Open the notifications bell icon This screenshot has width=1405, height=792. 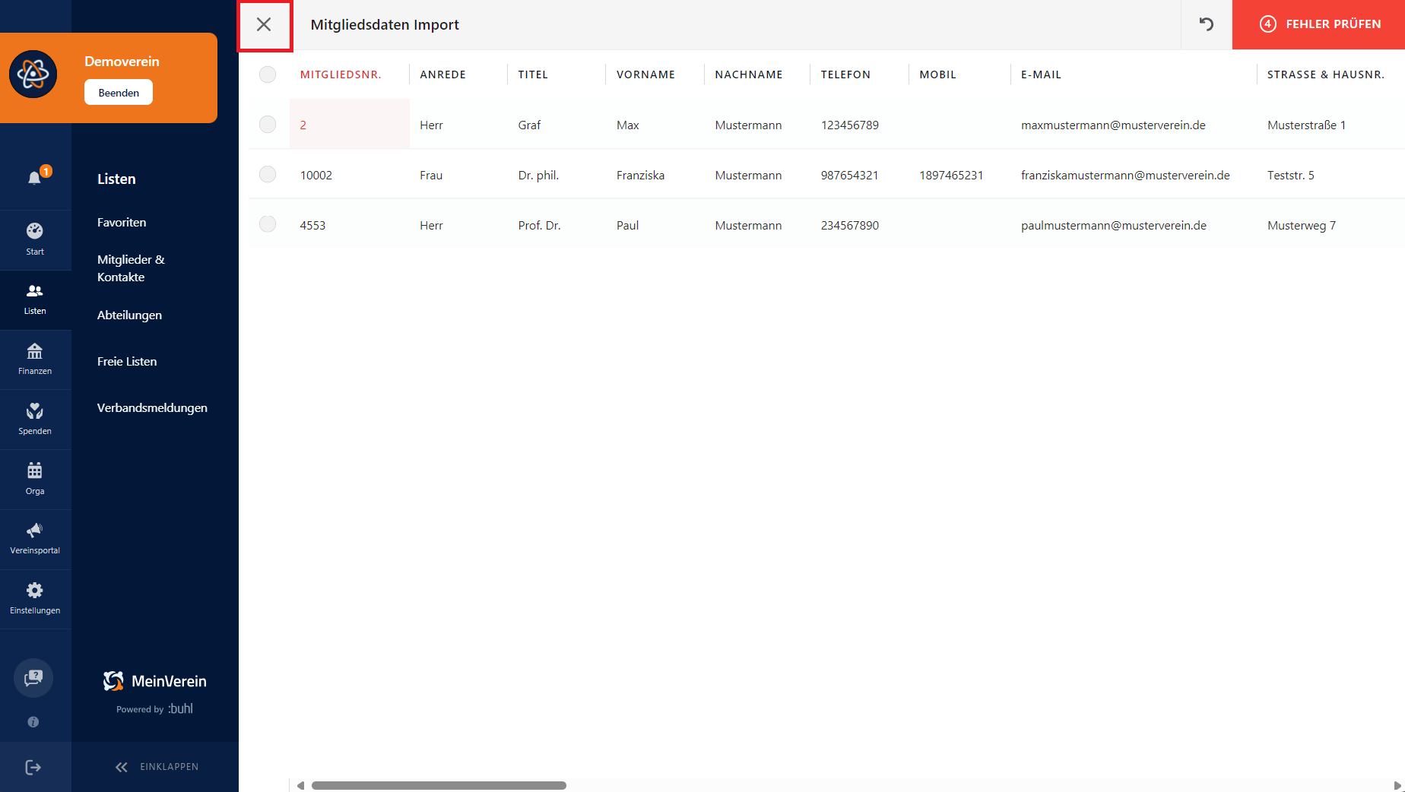point(35,177)
